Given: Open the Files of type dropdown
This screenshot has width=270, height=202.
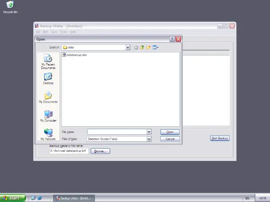Looking at the screenshot, I should [x=149, y=139].
